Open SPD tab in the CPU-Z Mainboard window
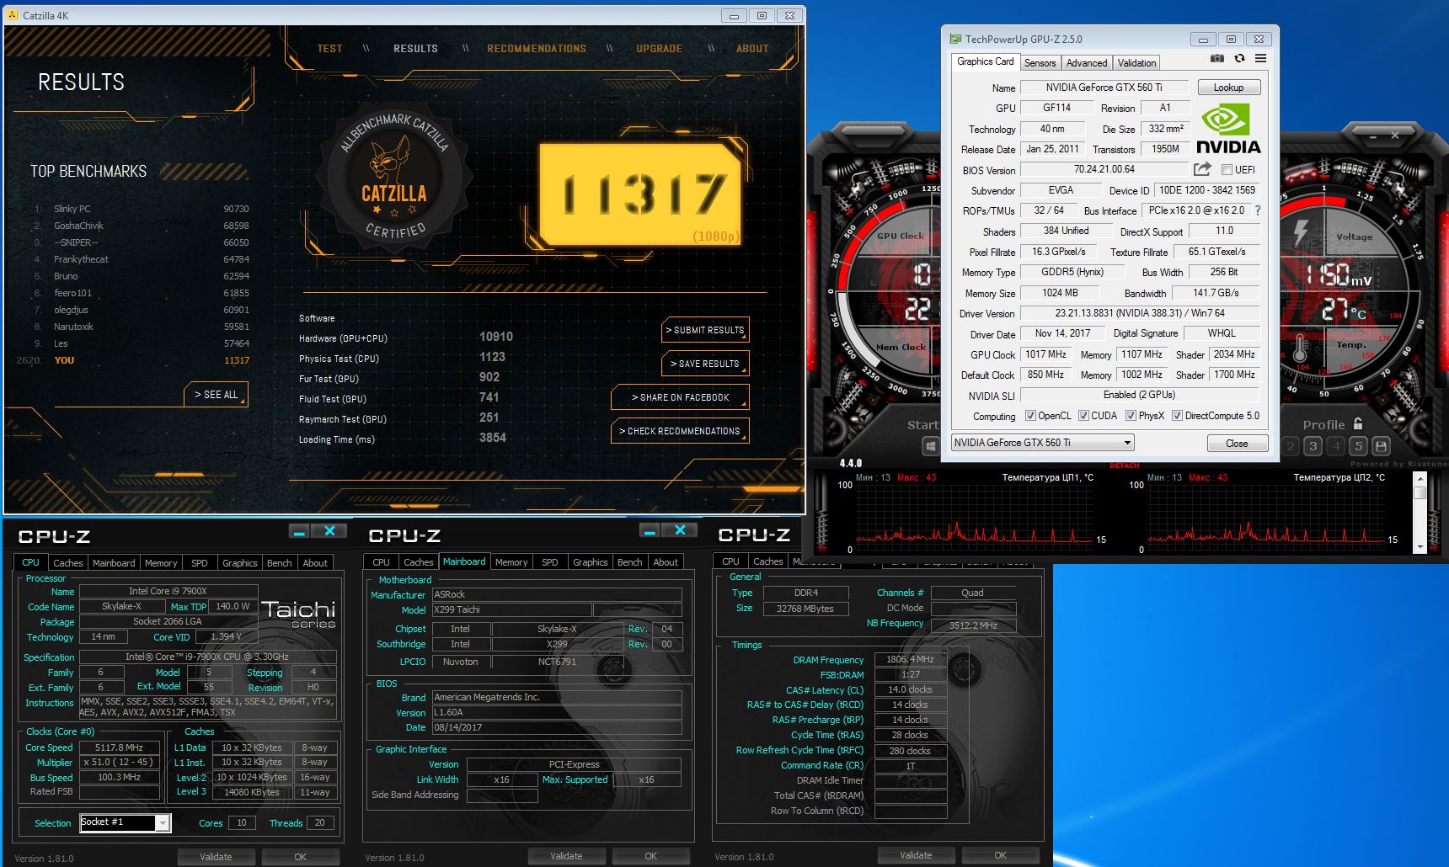The image size is (1449, 867). pos(549,562)
